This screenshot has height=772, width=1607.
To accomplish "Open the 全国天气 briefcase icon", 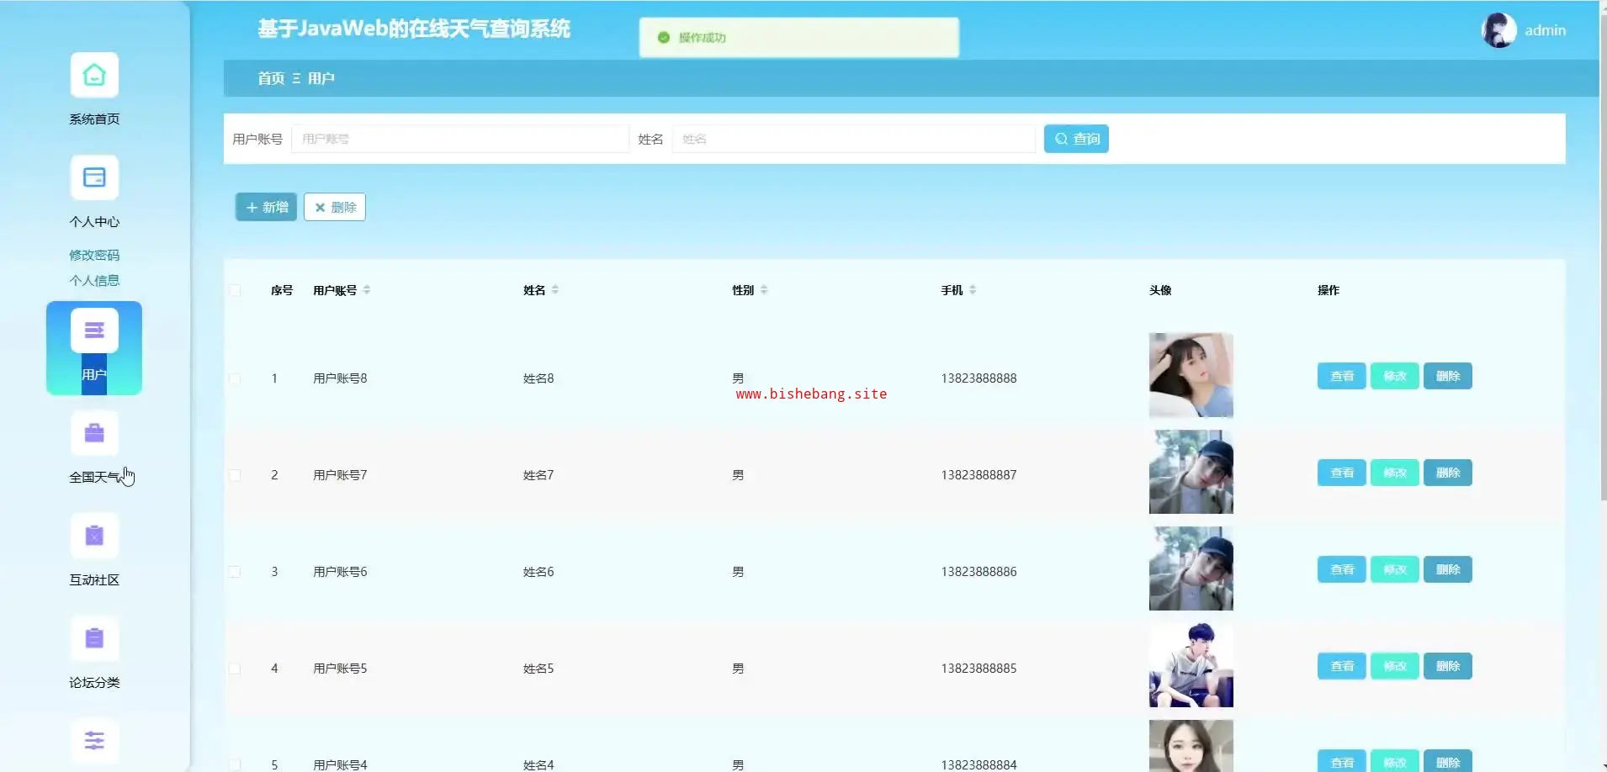I will [x=94, y=434].
